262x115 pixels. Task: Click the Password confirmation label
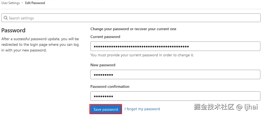[110, 86]
